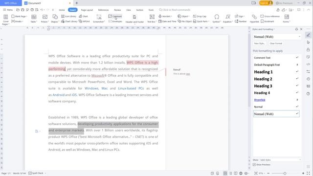Switch to the Section tab
This screenshot has height=176, width=313.
(x=139, y=10)
